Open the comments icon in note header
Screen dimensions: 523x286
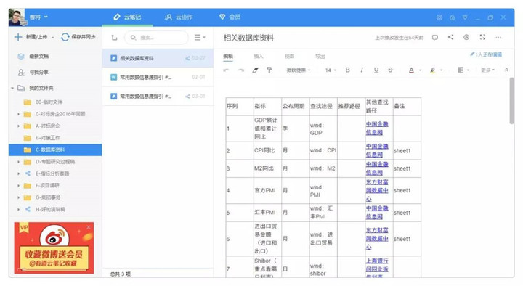[x=435, y=37]
